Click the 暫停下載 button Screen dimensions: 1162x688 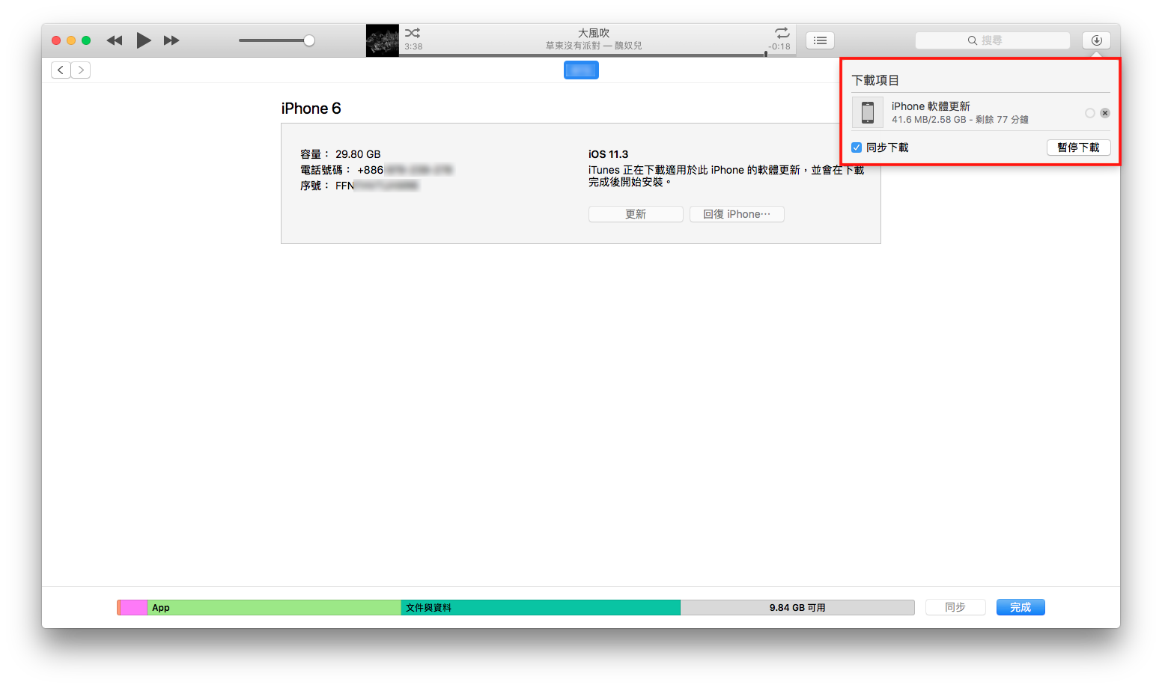(1079, 147)
